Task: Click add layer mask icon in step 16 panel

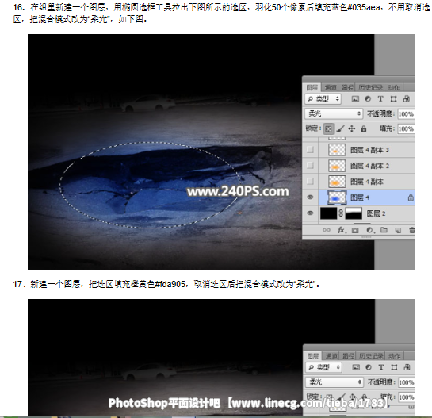Action: pos(355,230)
